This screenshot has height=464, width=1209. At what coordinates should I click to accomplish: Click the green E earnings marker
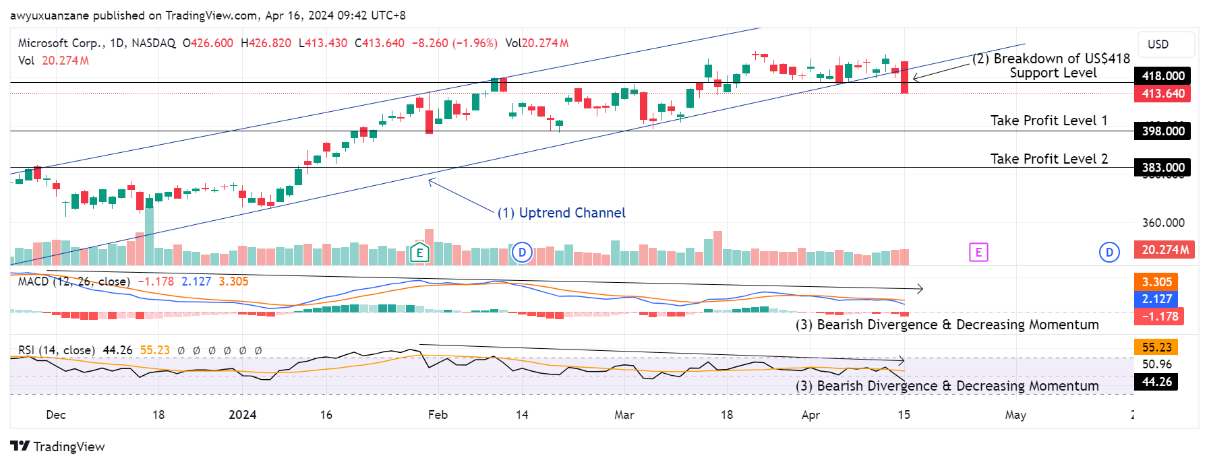[419, 253]
